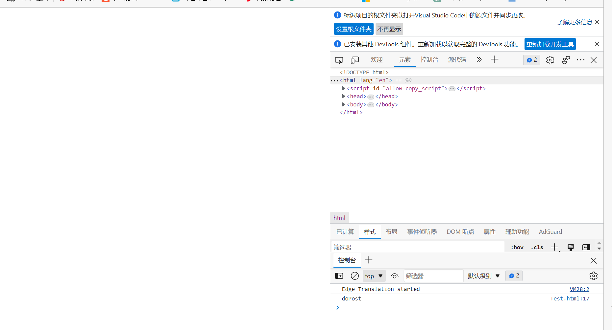The image size is (612, 330).
Task: Switch to the 元素 tab
Action: [404, 60]
